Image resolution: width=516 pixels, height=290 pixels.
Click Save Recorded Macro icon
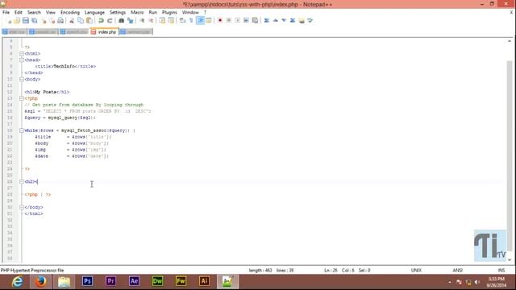[255, 21]
